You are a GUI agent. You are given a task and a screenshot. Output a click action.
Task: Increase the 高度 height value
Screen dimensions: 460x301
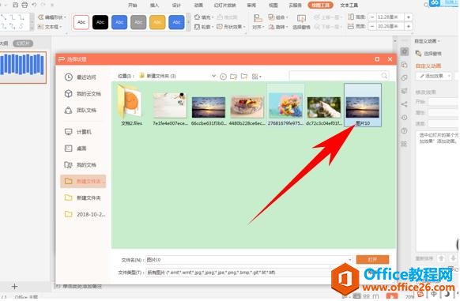(409, 17)
